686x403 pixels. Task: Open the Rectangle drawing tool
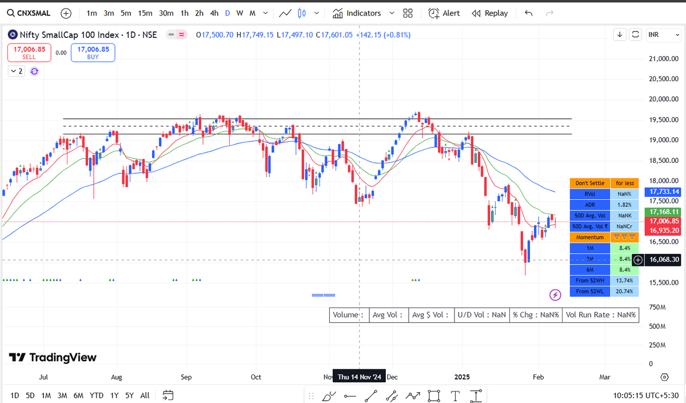[x=433, y=396]
